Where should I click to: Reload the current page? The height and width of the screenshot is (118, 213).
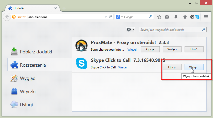pyautogui.click(x=110, y=17)
